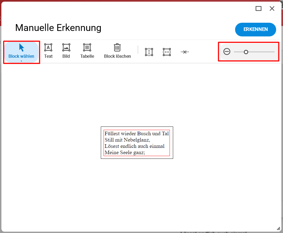Click the line 'Lösest endlich auch einmal'
This screenshot has width=283, height=233.
pos(135,146)
